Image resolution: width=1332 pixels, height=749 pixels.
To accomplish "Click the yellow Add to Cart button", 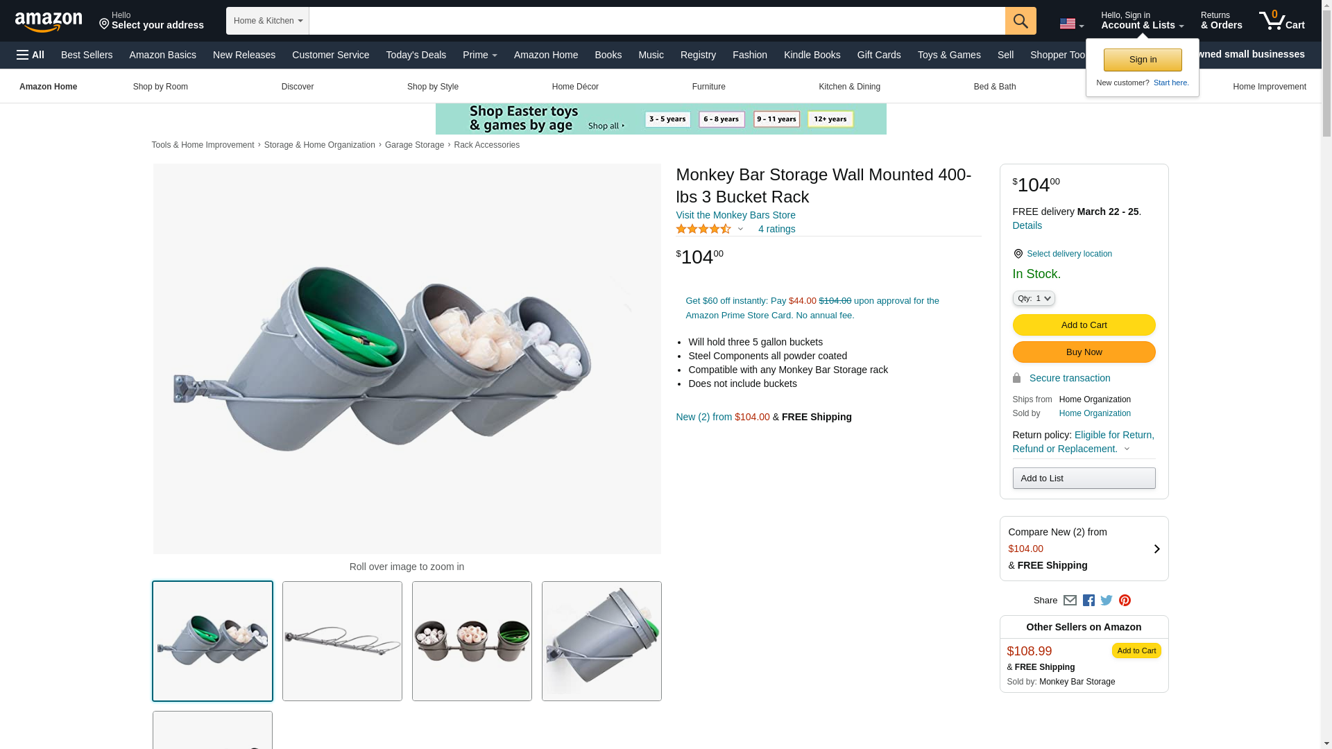I will [1084, 325].
